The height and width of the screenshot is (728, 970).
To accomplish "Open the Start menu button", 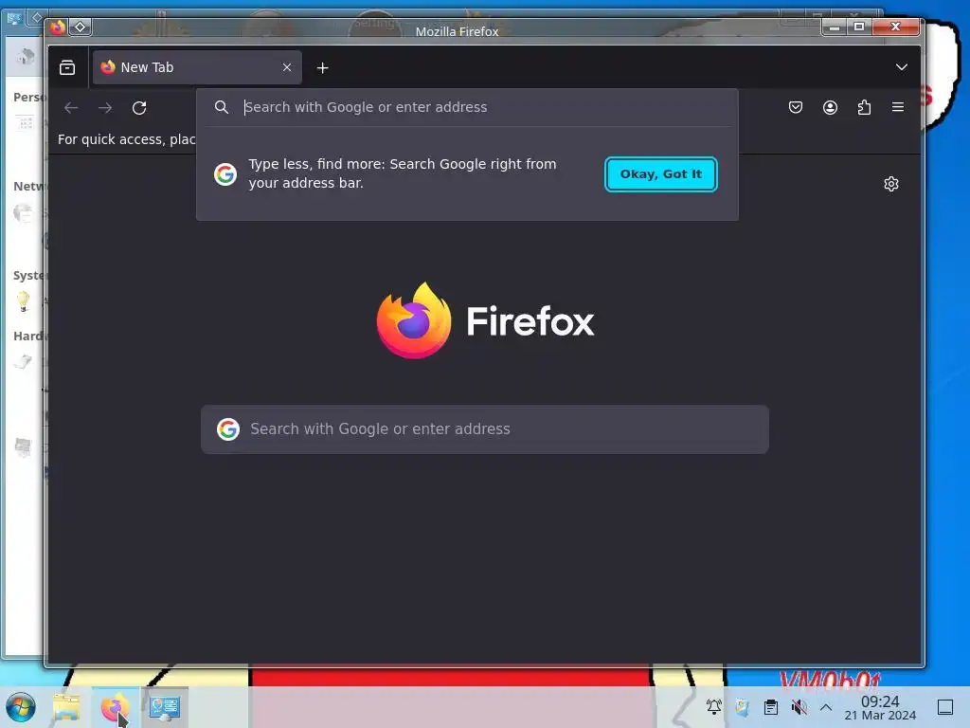I will tap(21, 707).
